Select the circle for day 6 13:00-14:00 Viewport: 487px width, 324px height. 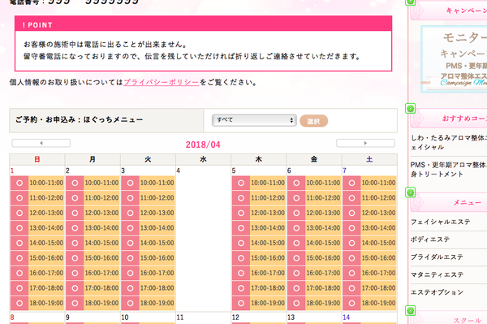[296, 228]
